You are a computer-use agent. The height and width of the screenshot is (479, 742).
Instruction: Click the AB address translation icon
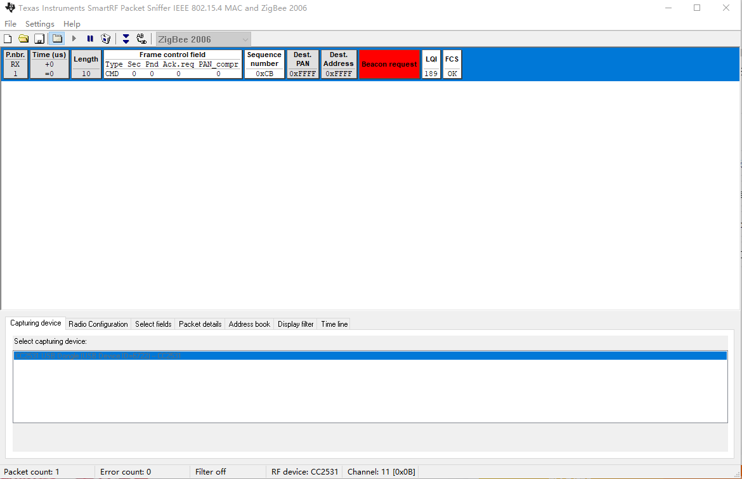click(141, 38)
